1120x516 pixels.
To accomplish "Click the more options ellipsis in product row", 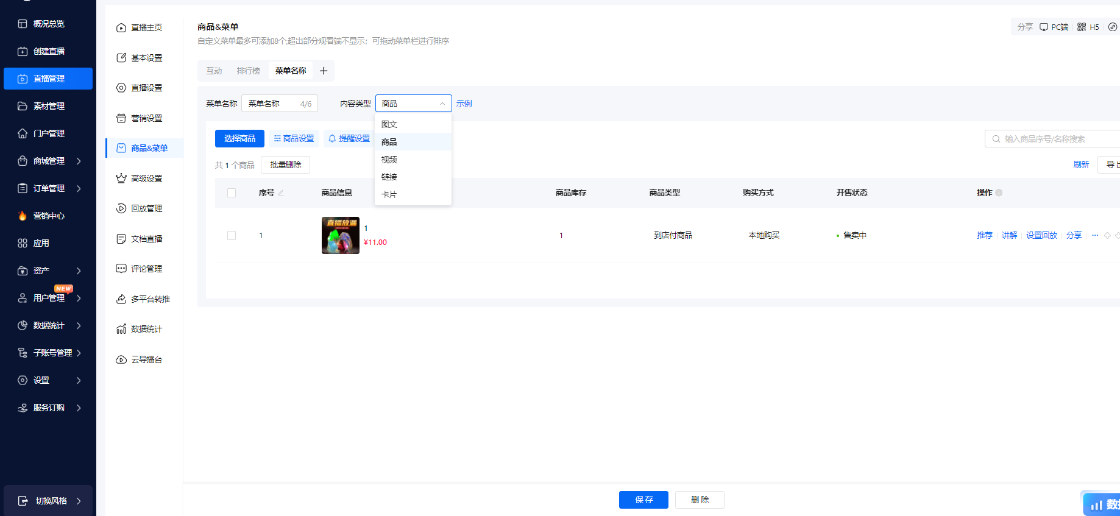I will coord(1095,235).
